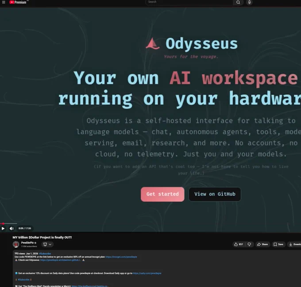
Task: Open the YouTube hamburger guide menu
Action: [4, 2]
